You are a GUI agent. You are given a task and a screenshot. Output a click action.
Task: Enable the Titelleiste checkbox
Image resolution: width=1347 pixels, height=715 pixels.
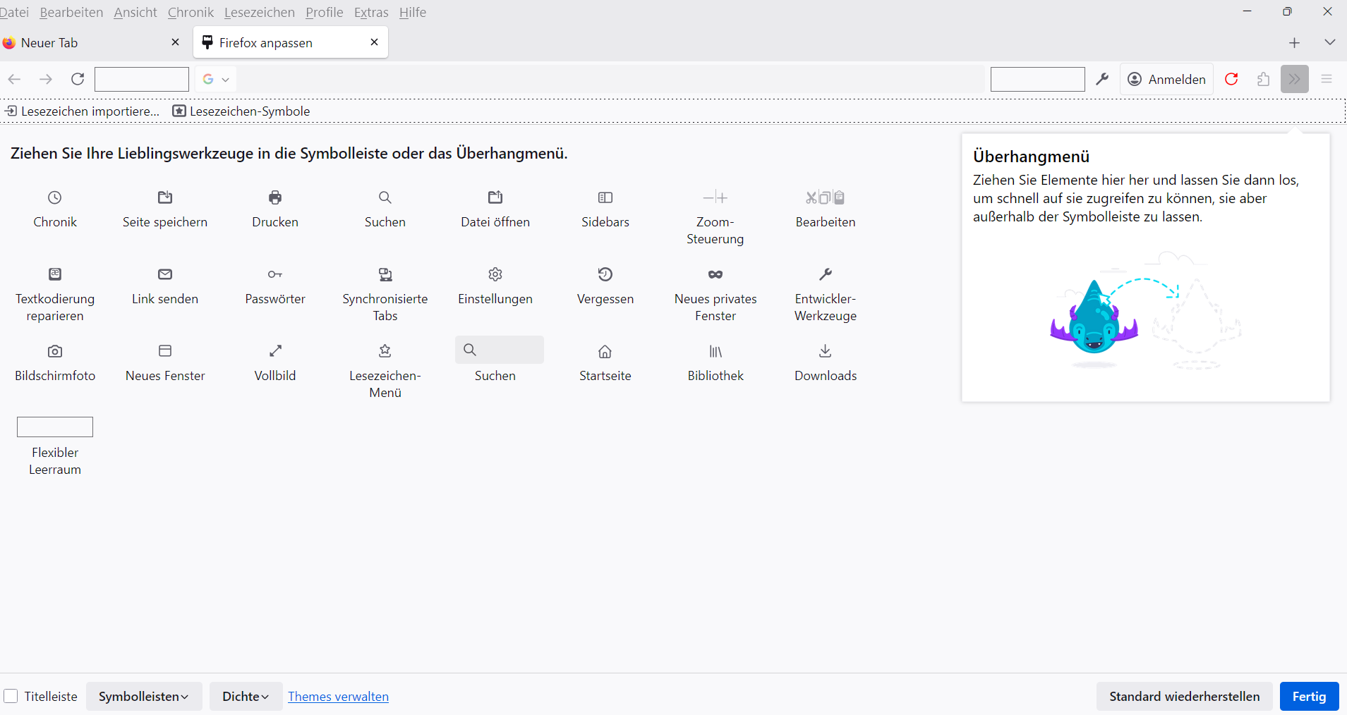[11, 697]
